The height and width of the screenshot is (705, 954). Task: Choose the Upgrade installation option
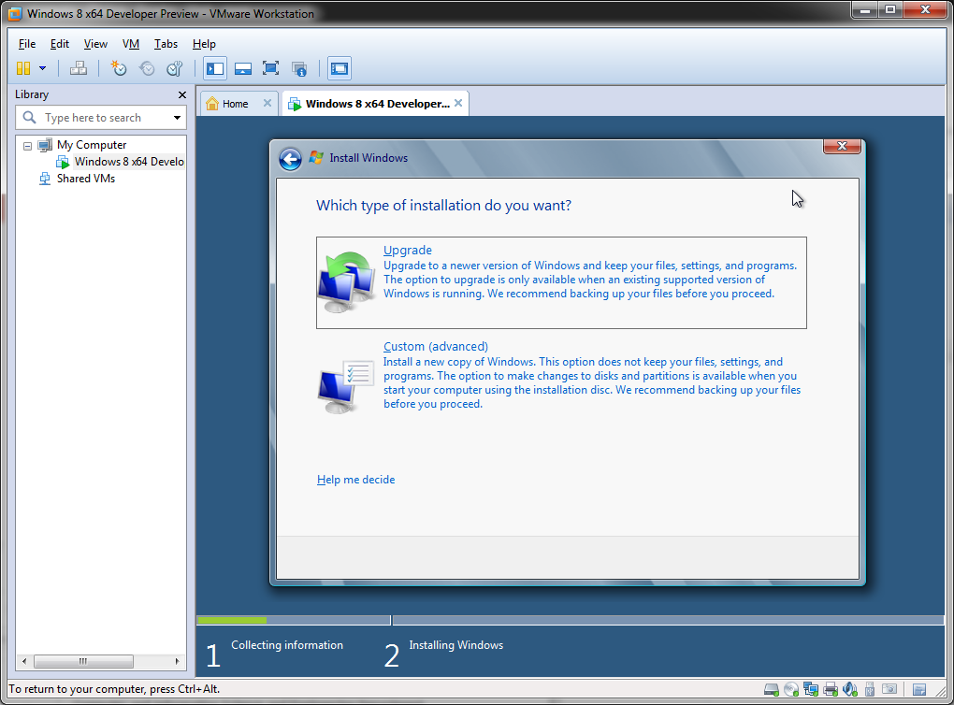[561, 283]
